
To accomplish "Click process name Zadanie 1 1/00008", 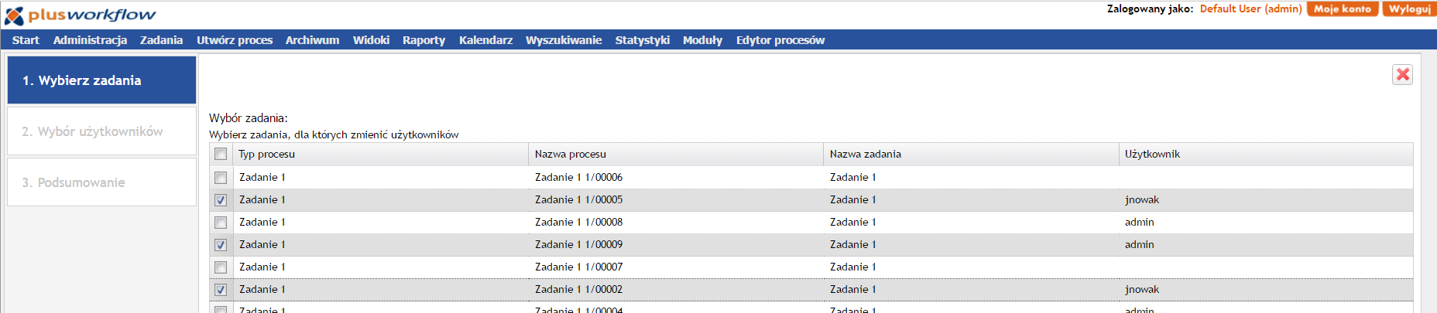I will point(578,222).
